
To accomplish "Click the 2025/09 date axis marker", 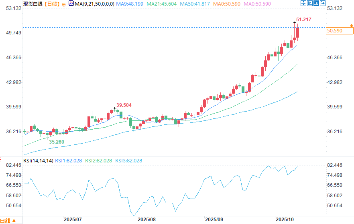I will click(x=214, y=220).
